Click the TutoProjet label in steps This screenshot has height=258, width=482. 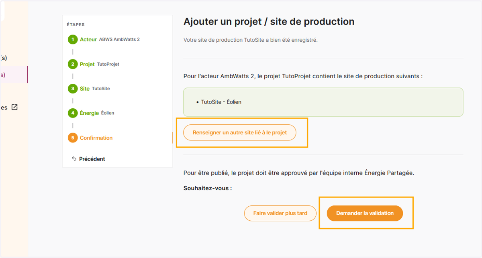(x=108, y=64)
